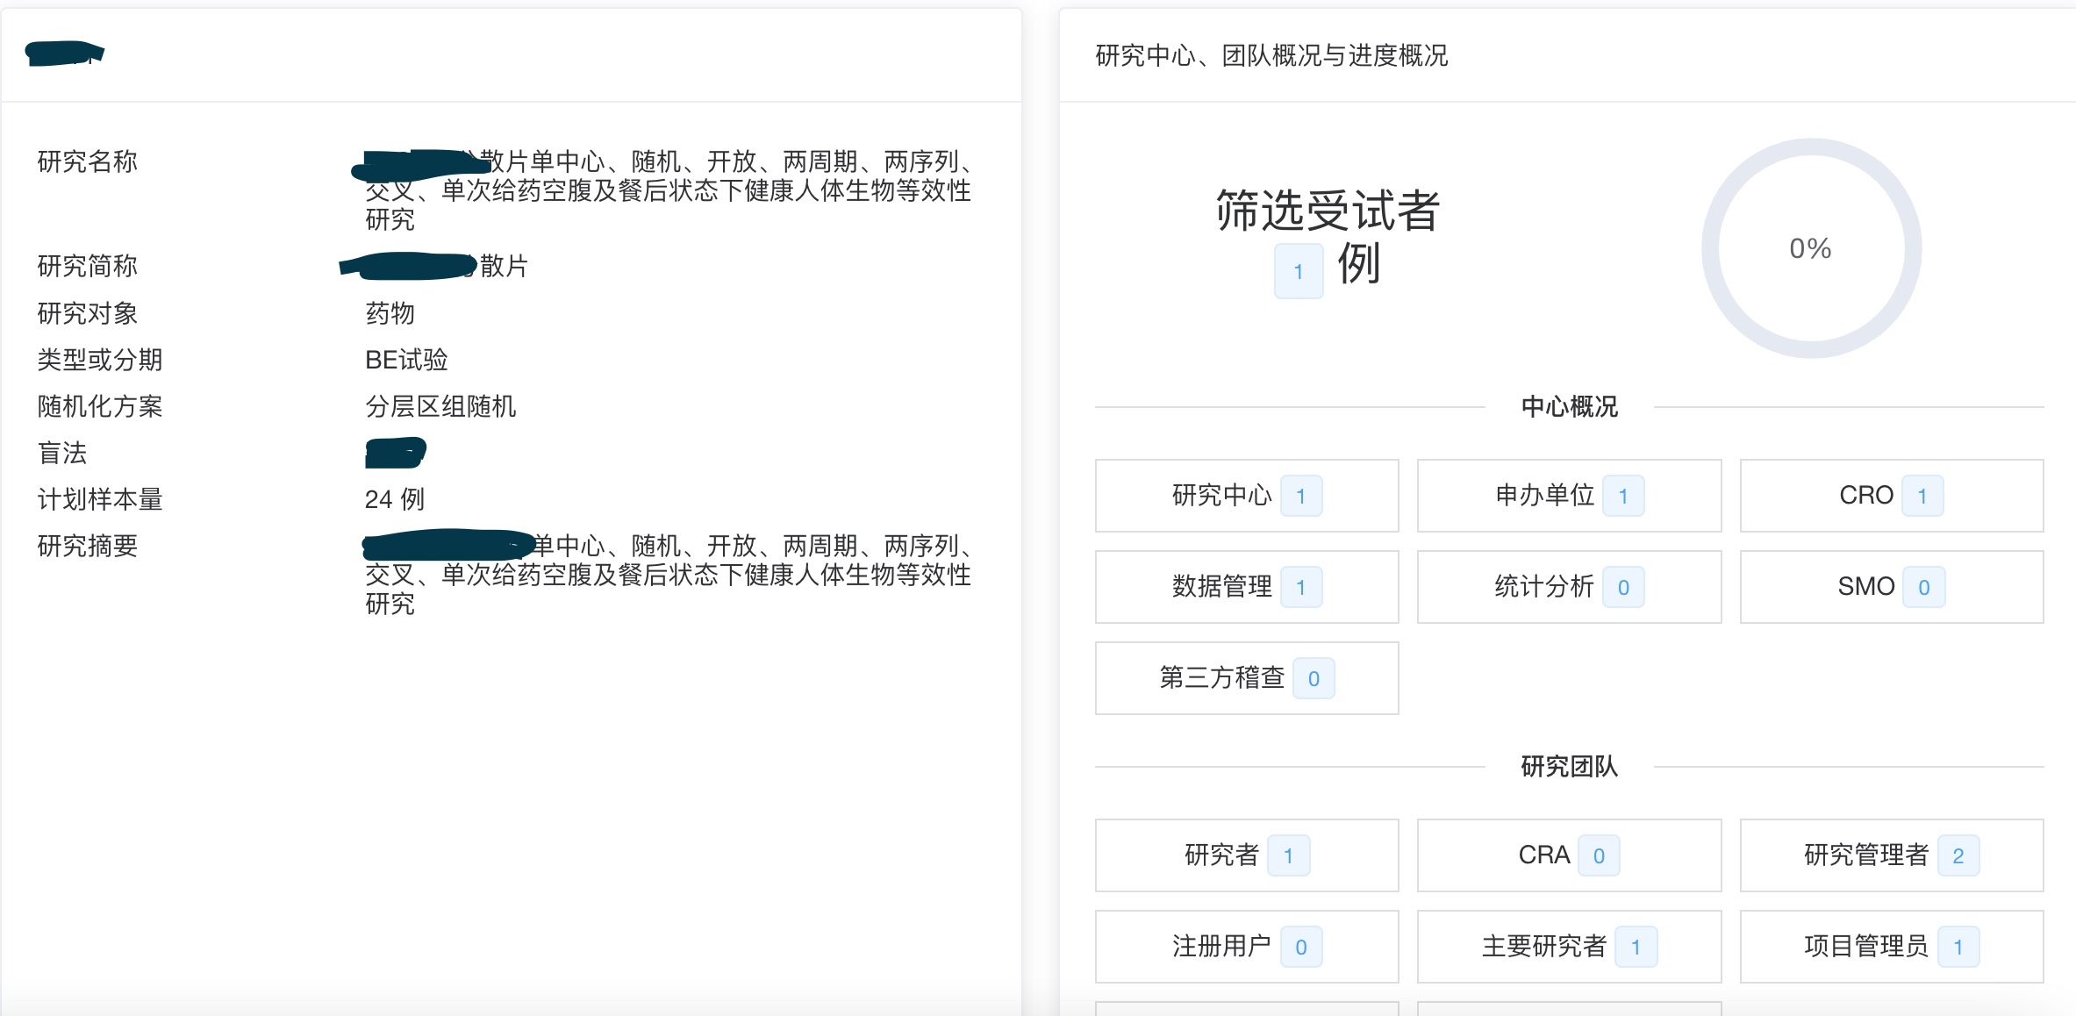Open the 研究中心 center overview card

coord(1245,495)
